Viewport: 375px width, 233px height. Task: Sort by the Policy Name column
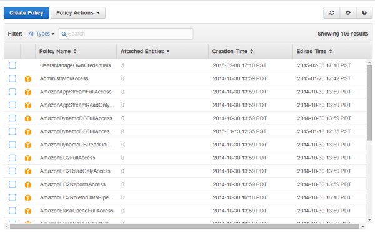pyautogui.click(x=58, y=51)
